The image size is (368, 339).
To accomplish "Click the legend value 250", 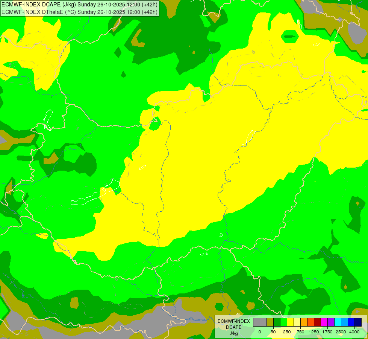I will click(x=287, y=332).
